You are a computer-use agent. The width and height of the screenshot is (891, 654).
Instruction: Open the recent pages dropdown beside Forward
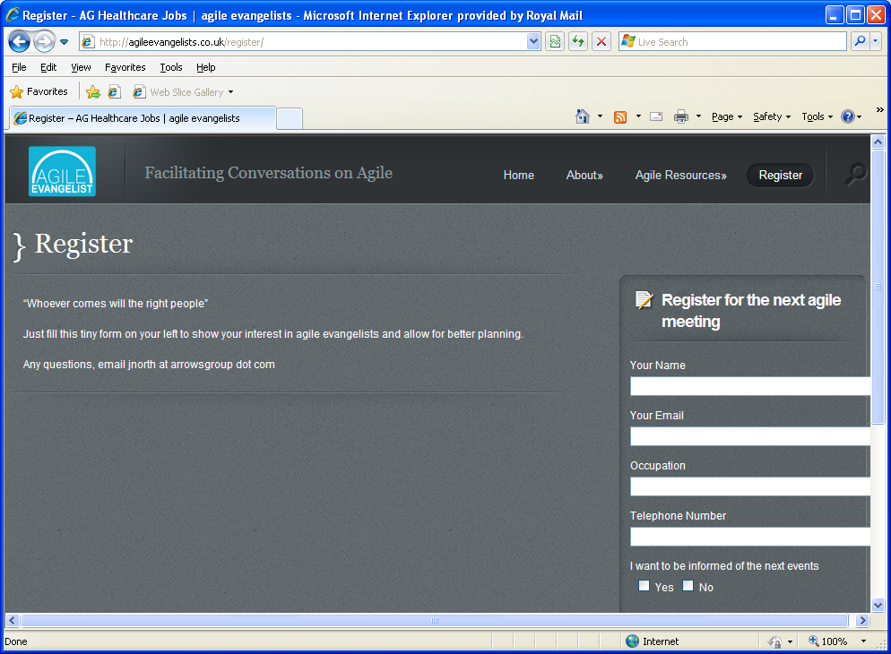(x=65, y=41)
